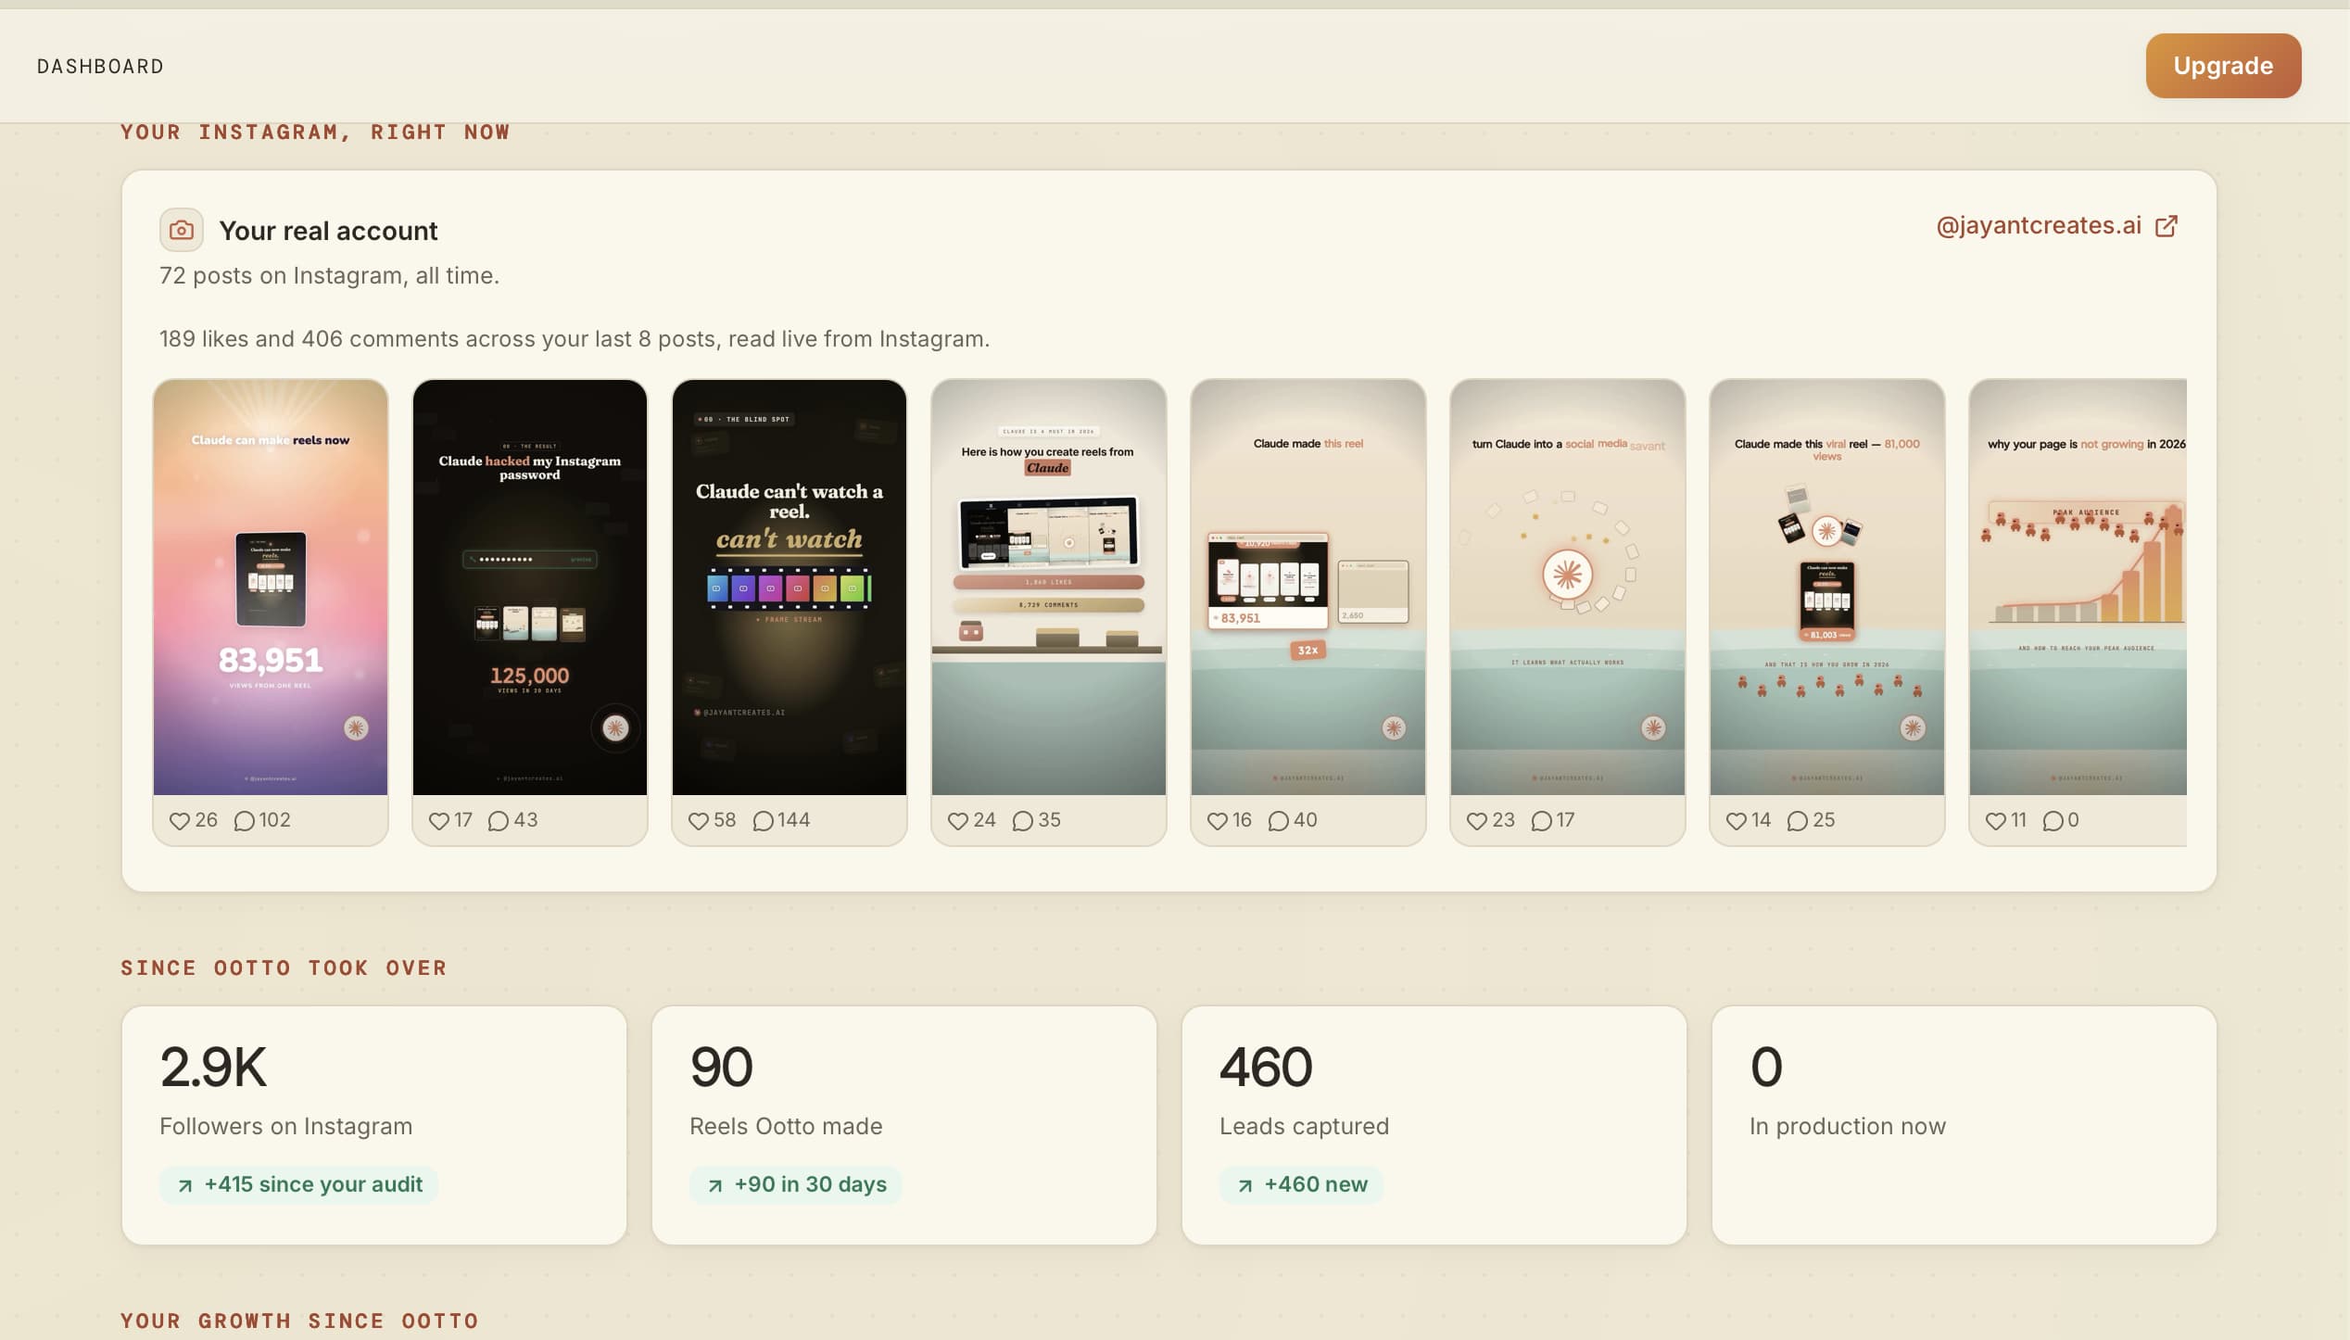The image size is (2350, 1340).
Task: Click the comment icon showing 102 comments
Action: point(244,821)
